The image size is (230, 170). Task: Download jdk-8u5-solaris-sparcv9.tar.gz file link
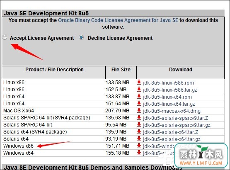click(x=177, y=125)
